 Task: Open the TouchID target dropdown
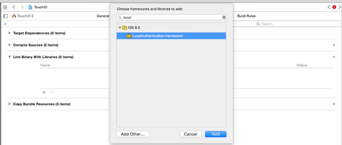pyautogui.click(x=22, y=16)
